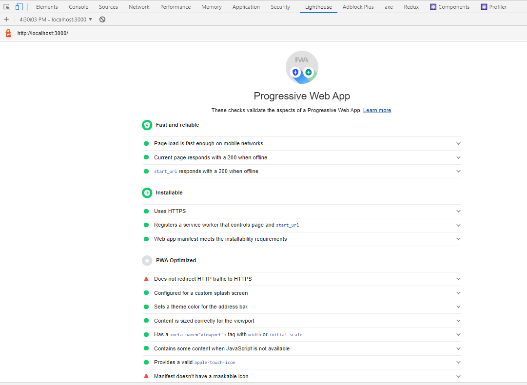The image size is (527, 385).
Task: Go to the Performance tab
Action: [176, 7]
